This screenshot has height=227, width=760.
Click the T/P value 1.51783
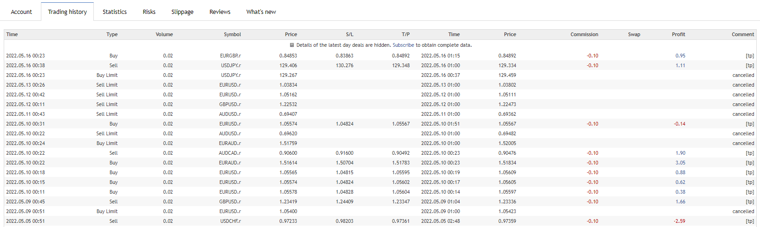pos(401,163)
